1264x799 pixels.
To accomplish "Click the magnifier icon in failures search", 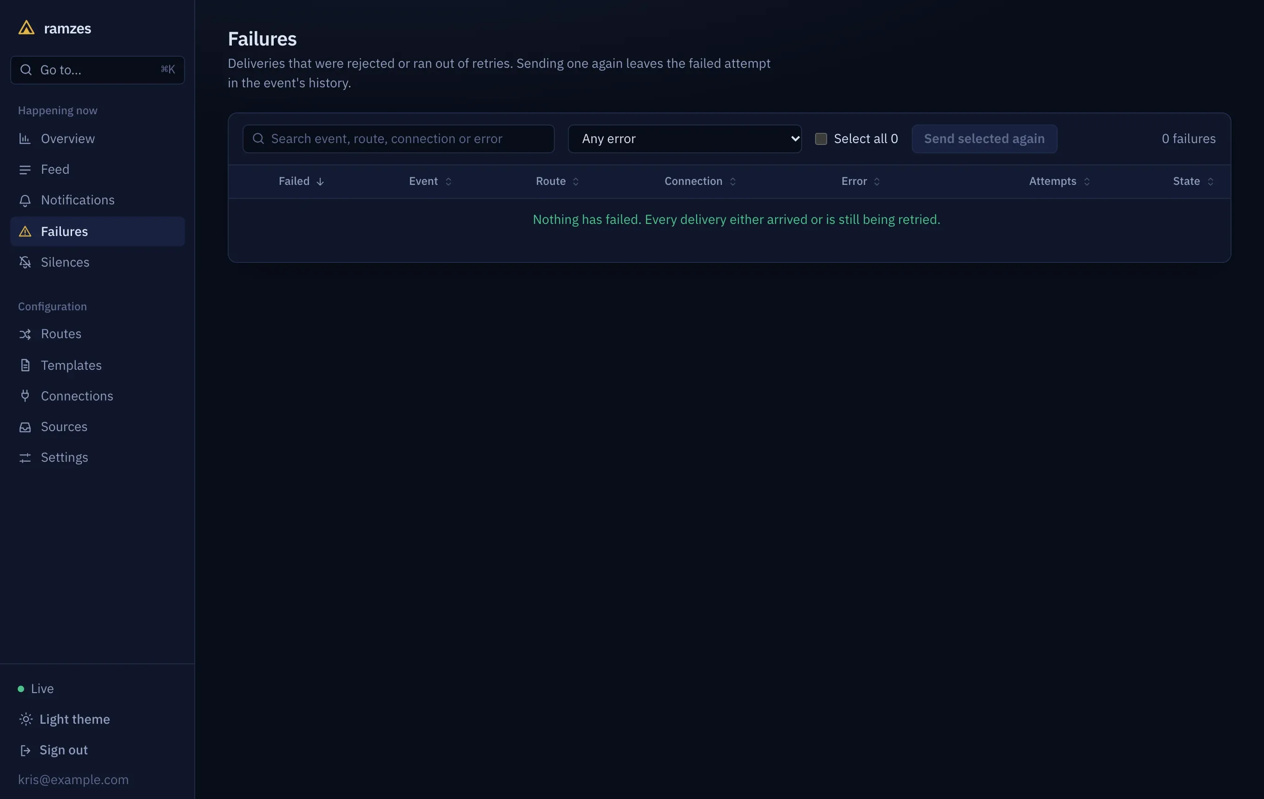I will coord(258,138).
